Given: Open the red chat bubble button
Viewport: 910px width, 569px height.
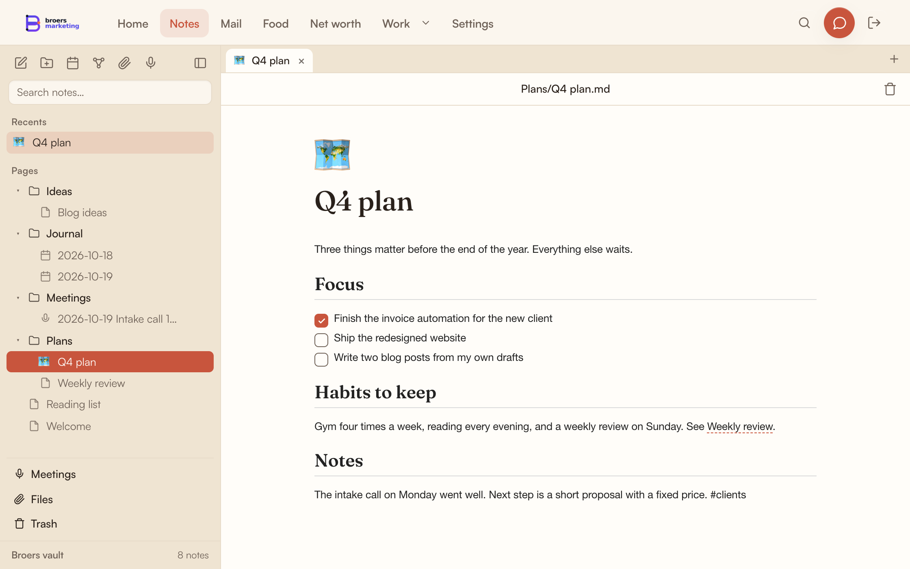Looking at the screenshot, I should coord(839,23).
